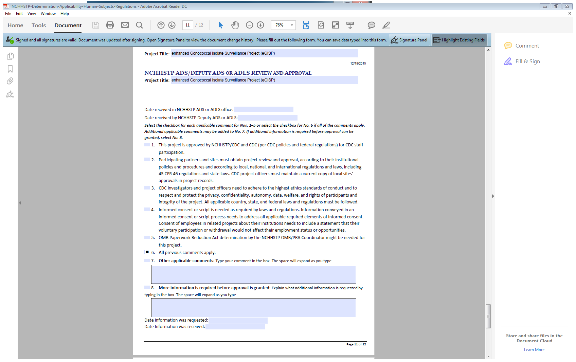Viewport: 576px width, 362px height.
Task: Check box for comment No. 1
Action: (x=147, y=145)
